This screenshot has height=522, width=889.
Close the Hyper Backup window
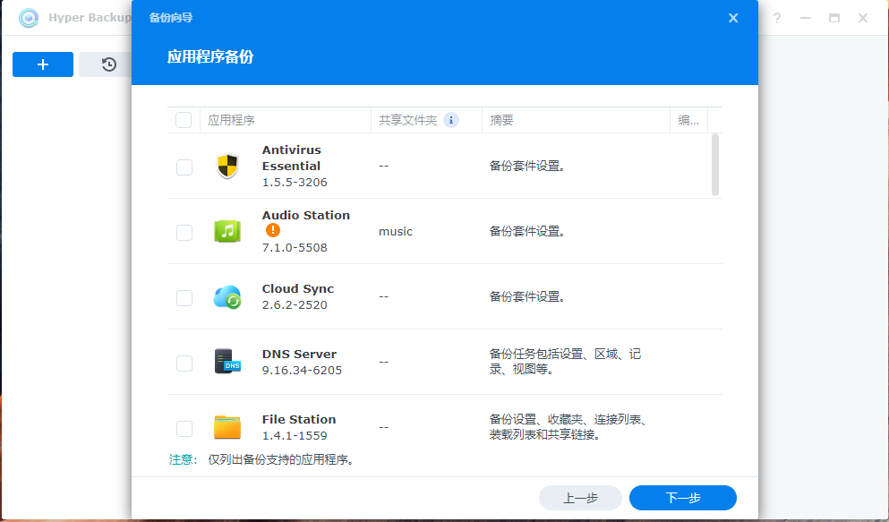[863, 18]
